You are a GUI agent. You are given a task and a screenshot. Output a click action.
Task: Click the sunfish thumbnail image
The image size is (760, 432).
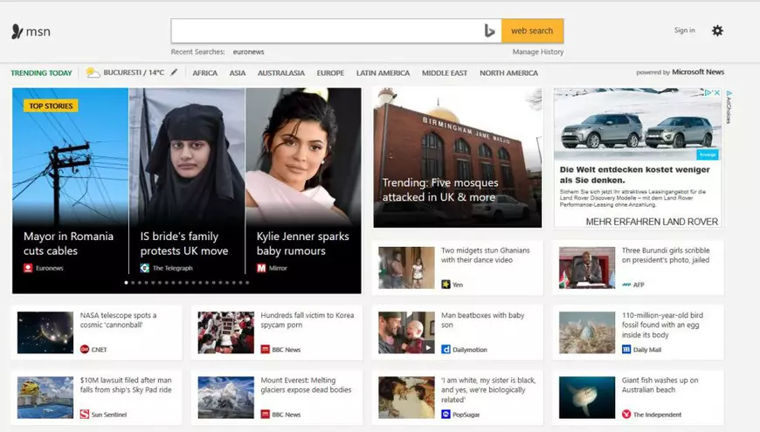tap(586, 397)
